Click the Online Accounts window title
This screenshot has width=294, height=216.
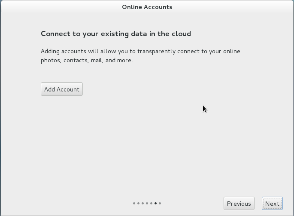click(147, 7)
